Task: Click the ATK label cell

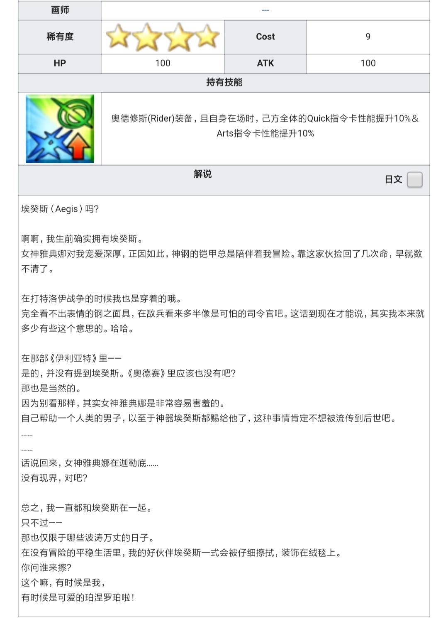Action: (265, 64)
